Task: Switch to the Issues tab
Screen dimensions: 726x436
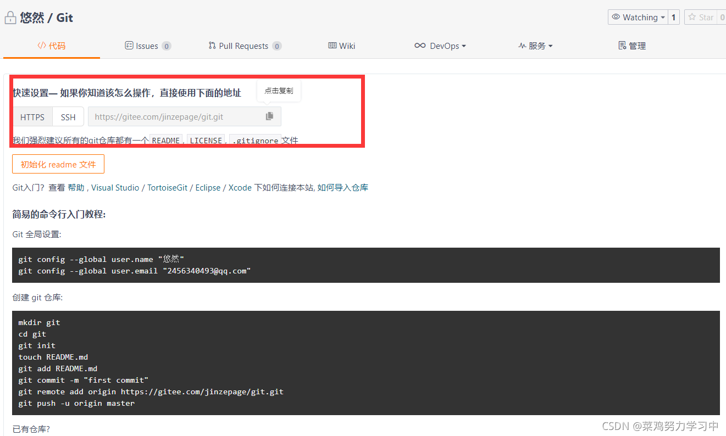Action: click(148, 46)
